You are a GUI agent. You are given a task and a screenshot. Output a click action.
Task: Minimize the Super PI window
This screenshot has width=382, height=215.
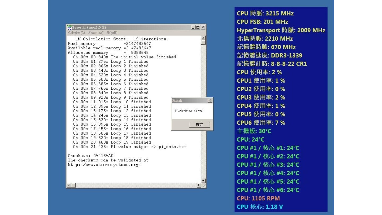193,27
